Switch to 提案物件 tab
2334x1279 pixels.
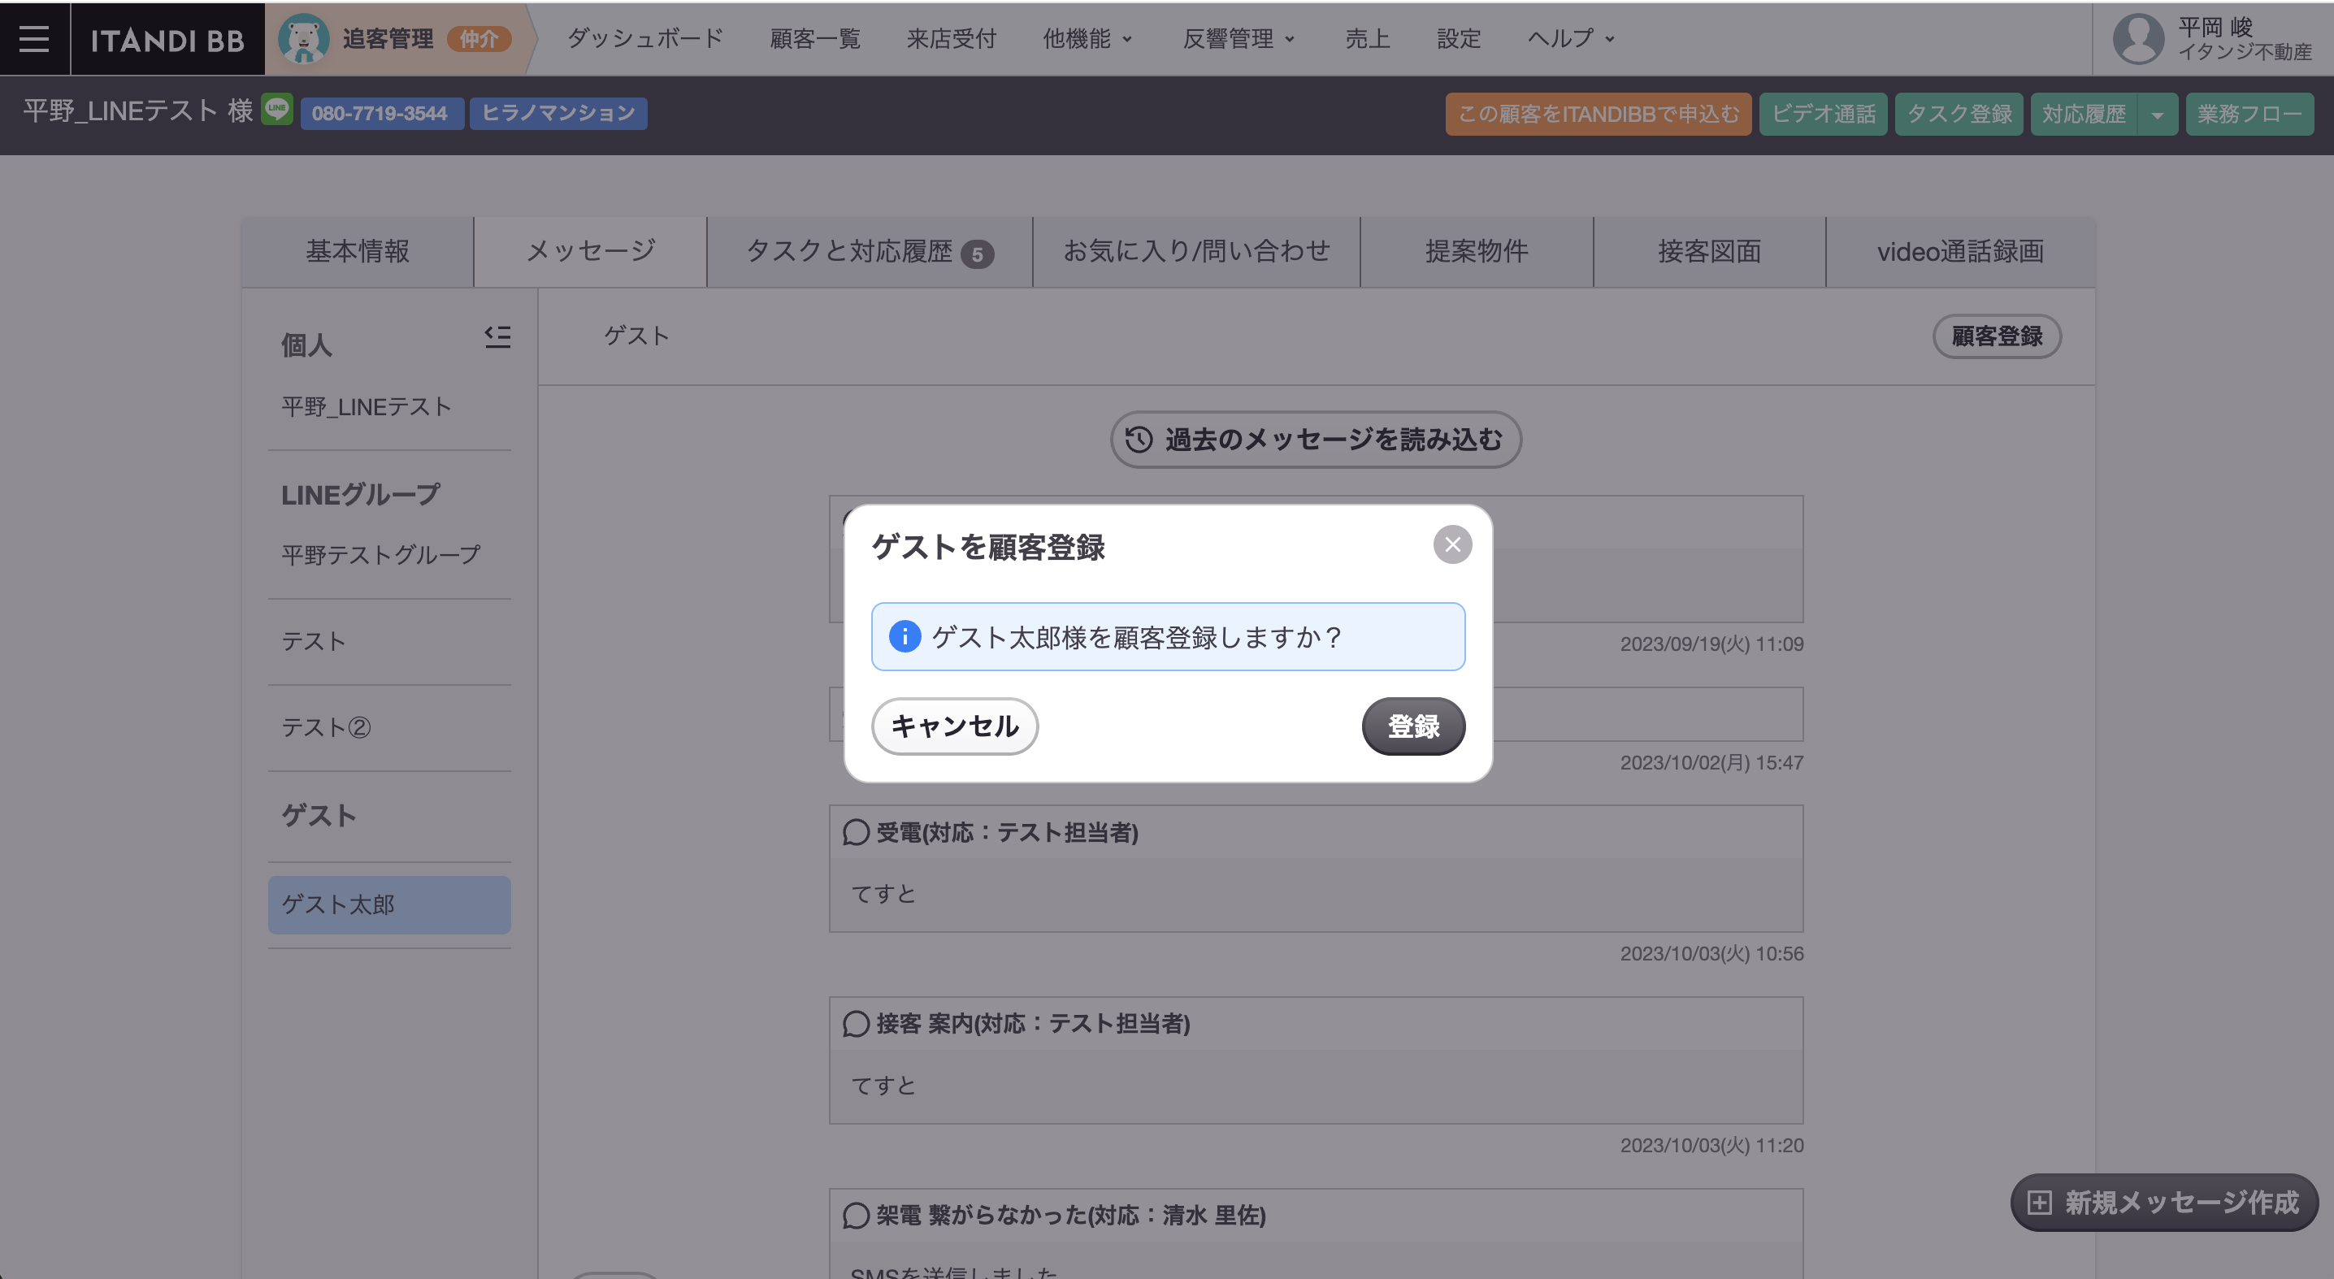(x=1477, y=252)
